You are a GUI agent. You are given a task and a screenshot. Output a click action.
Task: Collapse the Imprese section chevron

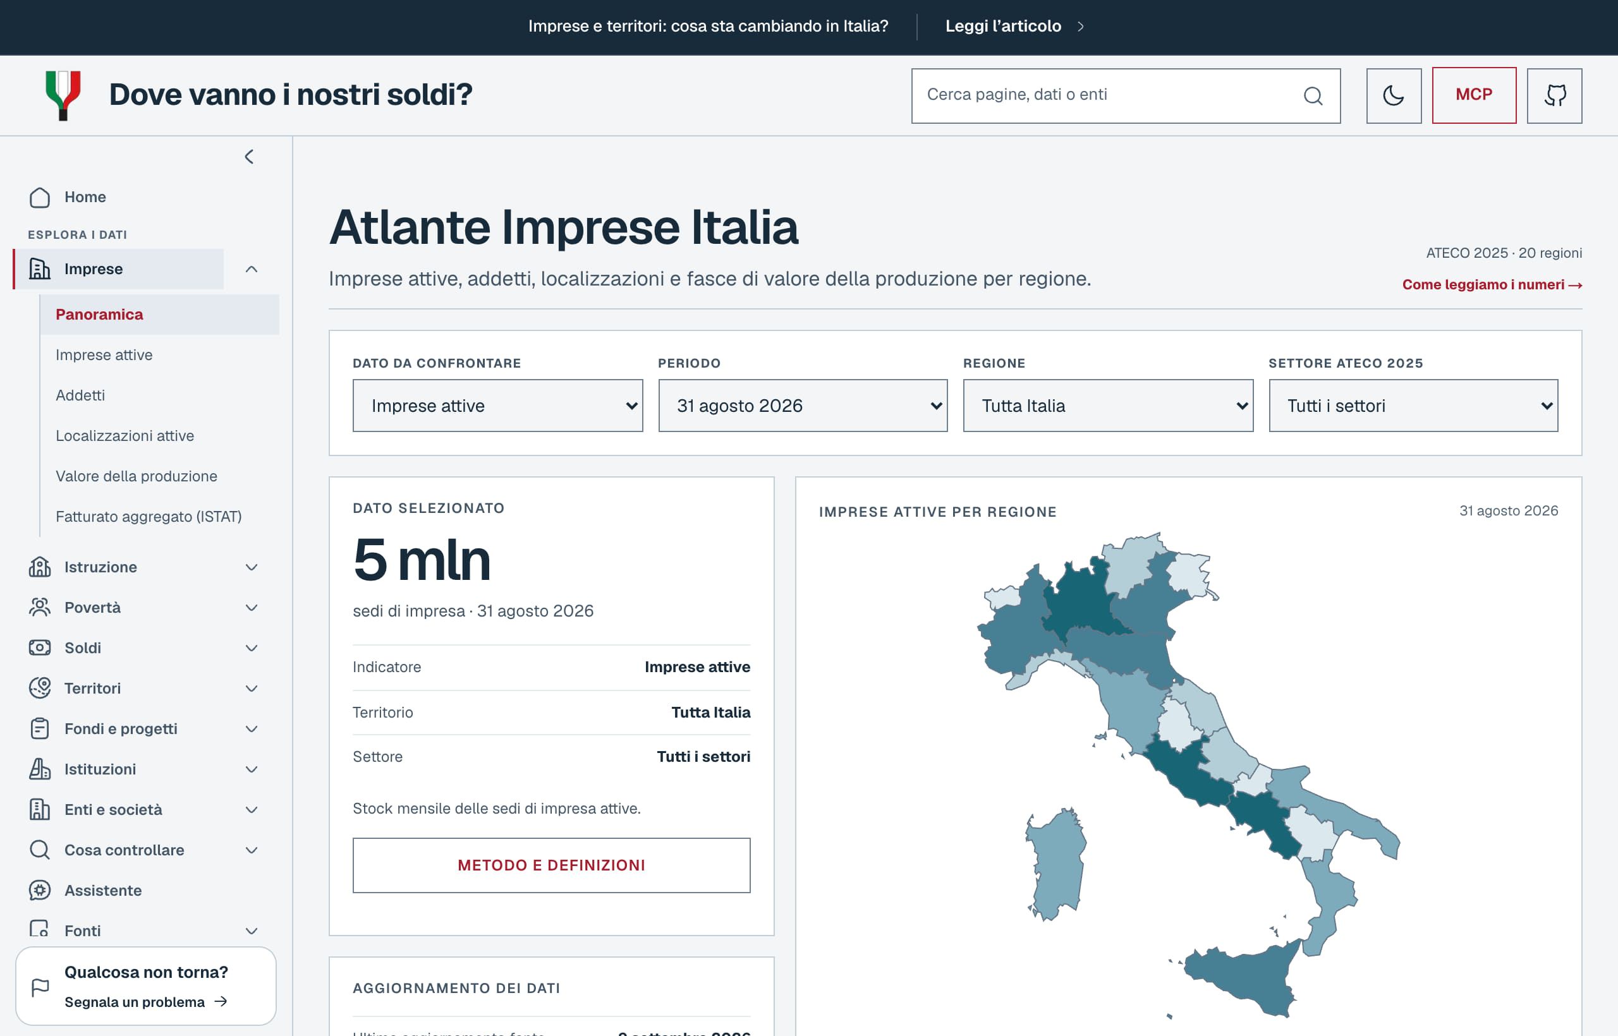click(252, 269)
